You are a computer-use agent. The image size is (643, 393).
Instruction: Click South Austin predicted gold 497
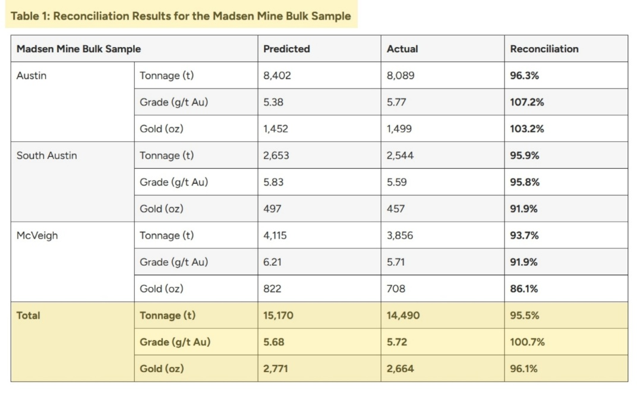click(x=272, y=209)
